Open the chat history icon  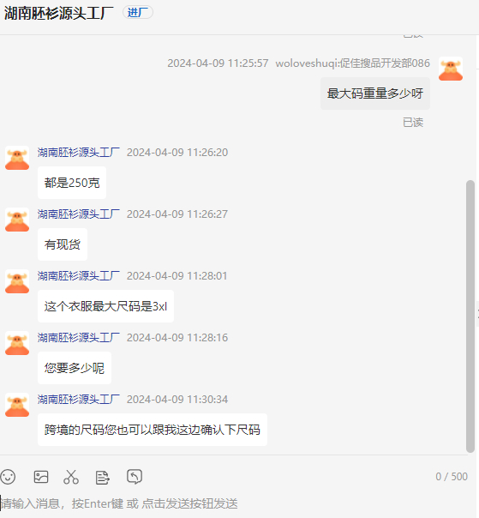coord(135,477)
